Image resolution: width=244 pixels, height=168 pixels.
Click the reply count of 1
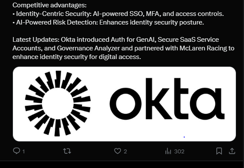pyautogui.click(x=23, y=151)
